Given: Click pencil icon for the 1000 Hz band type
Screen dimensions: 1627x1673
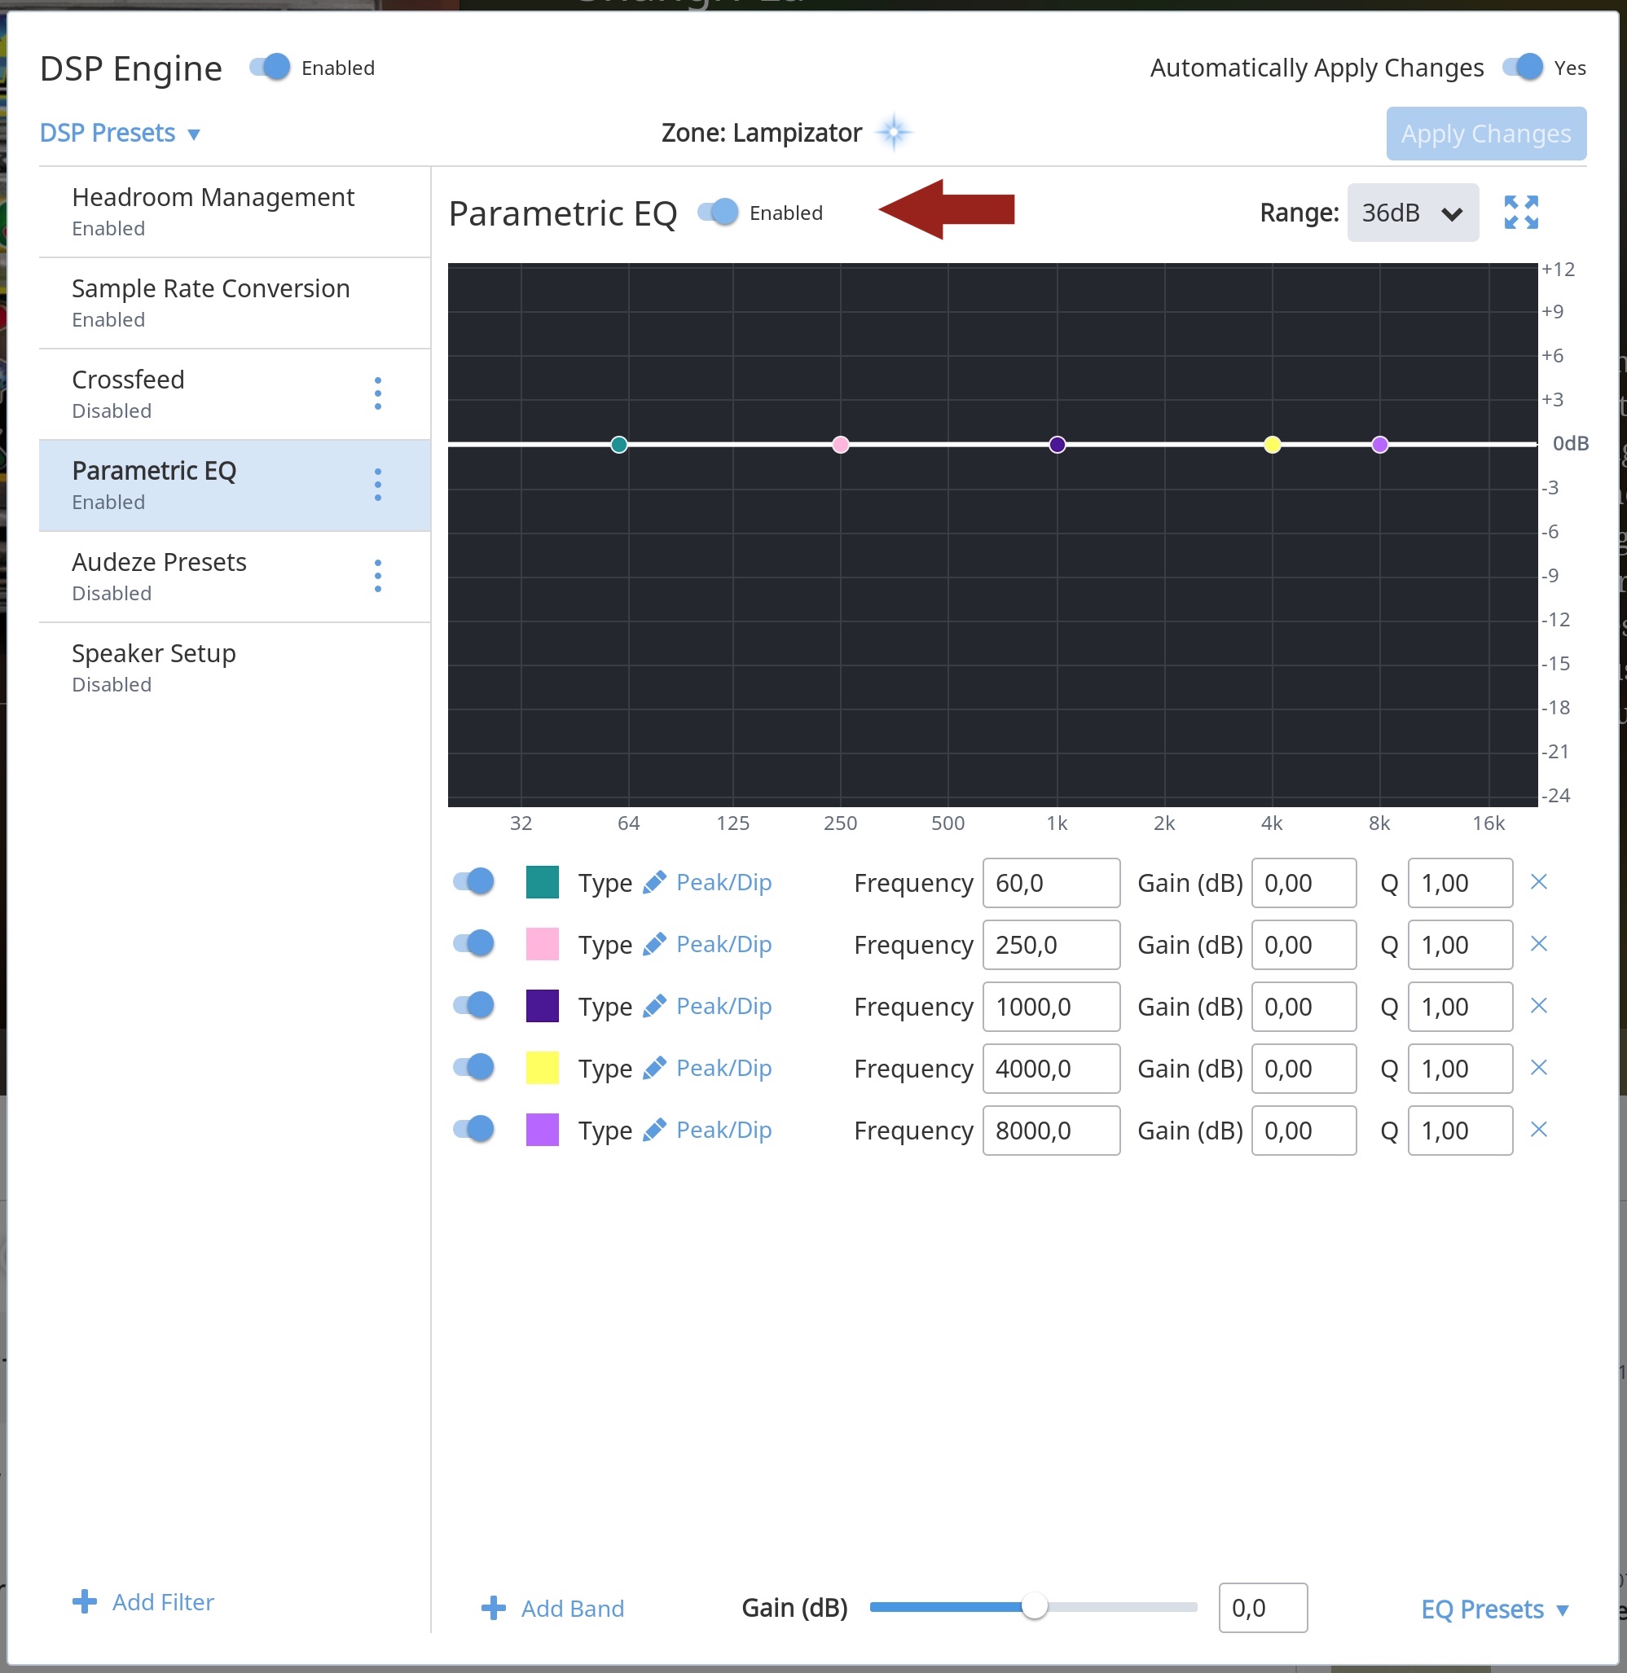Looking at the screenshot, I should tap(654, 1007).
